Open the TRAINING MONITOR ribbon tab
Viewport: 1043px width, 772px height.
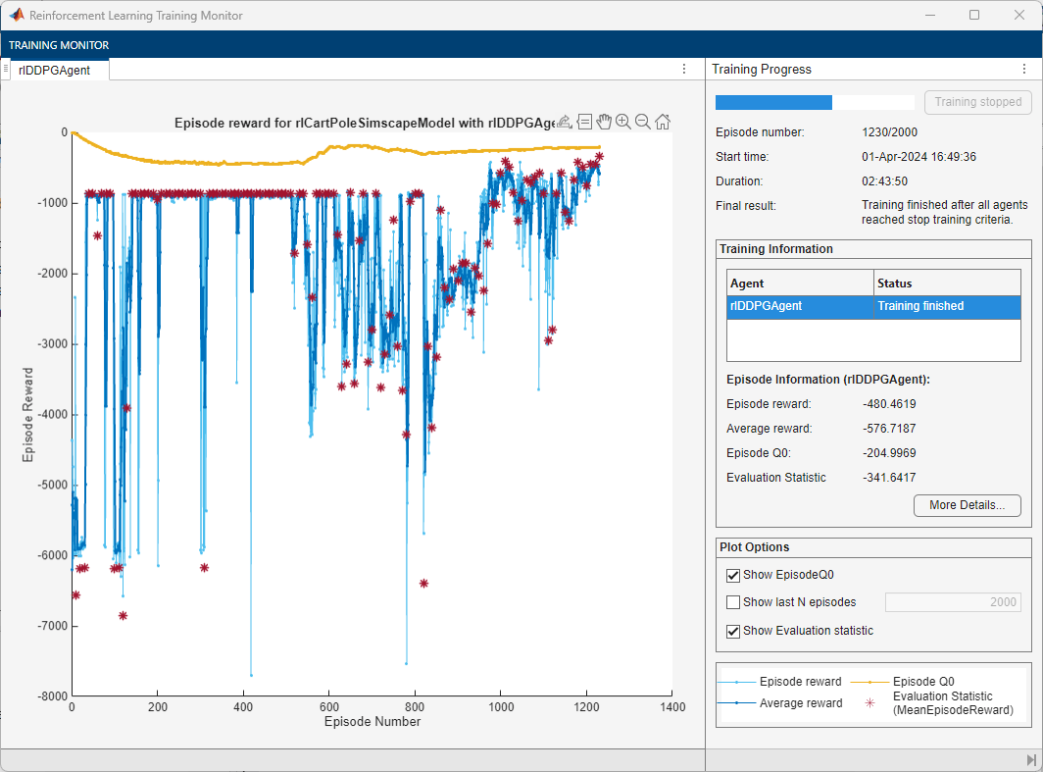click(59, 45)
